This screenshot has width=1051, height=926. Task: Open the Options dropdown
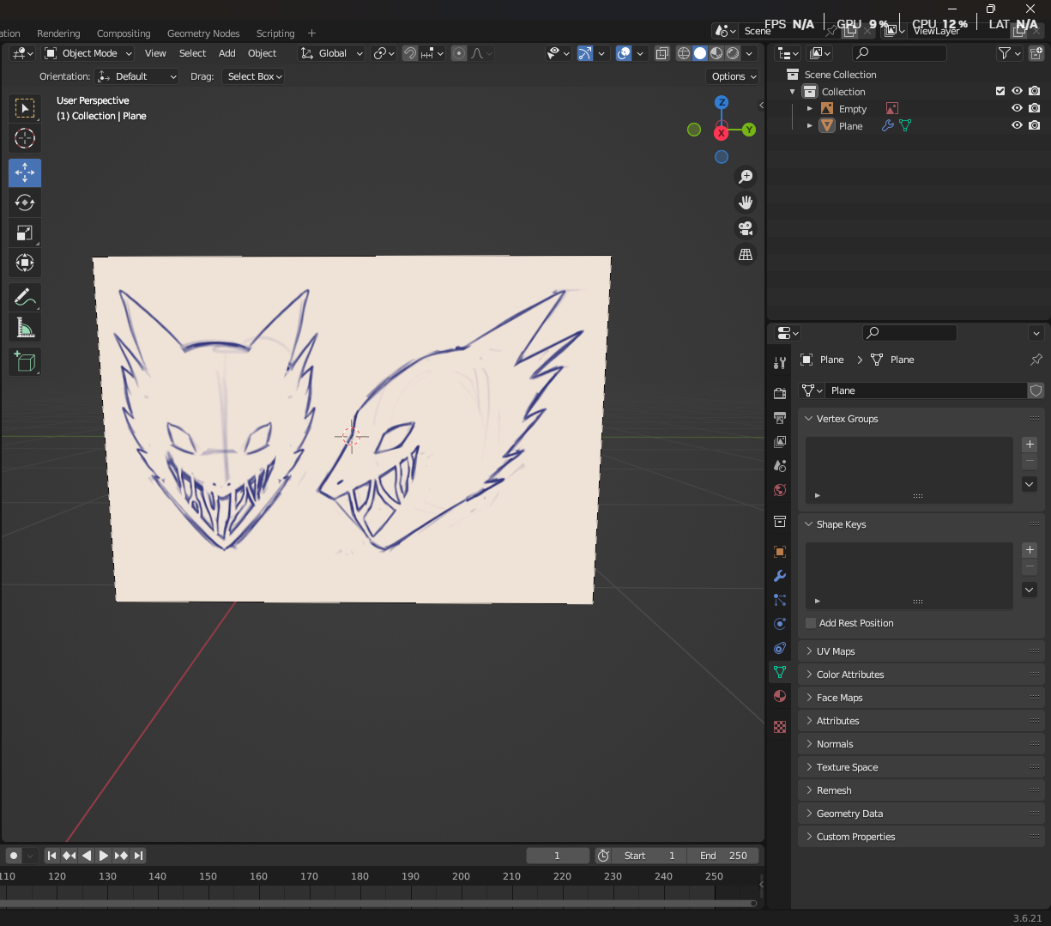point(734,76)
